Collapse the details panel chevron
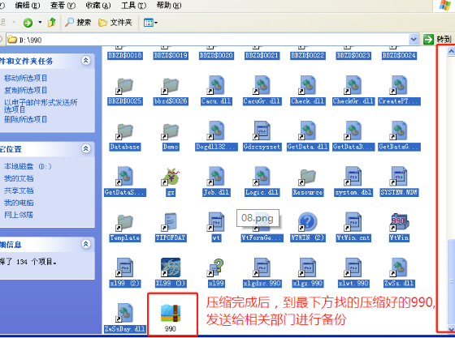This screenshot has width=455, height=338. pos(86,244)
